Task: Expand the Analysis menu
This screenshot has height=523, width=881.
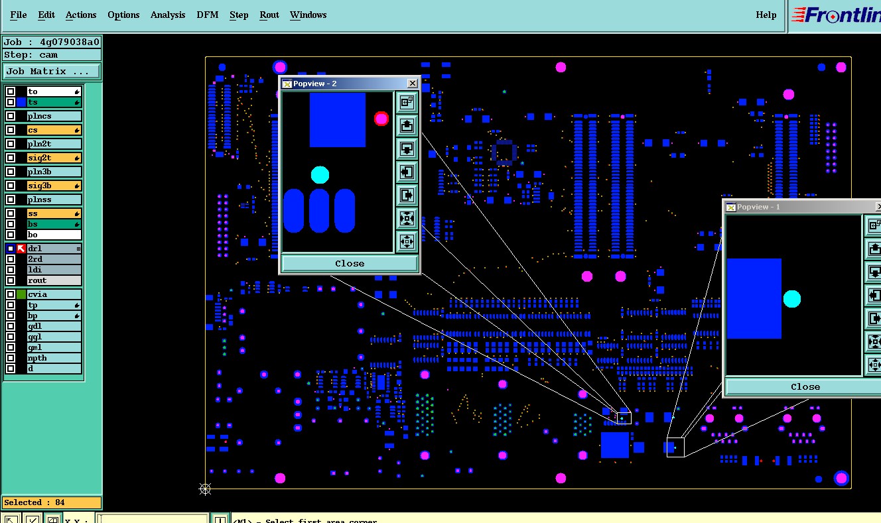Action: [x=168, y=15]
